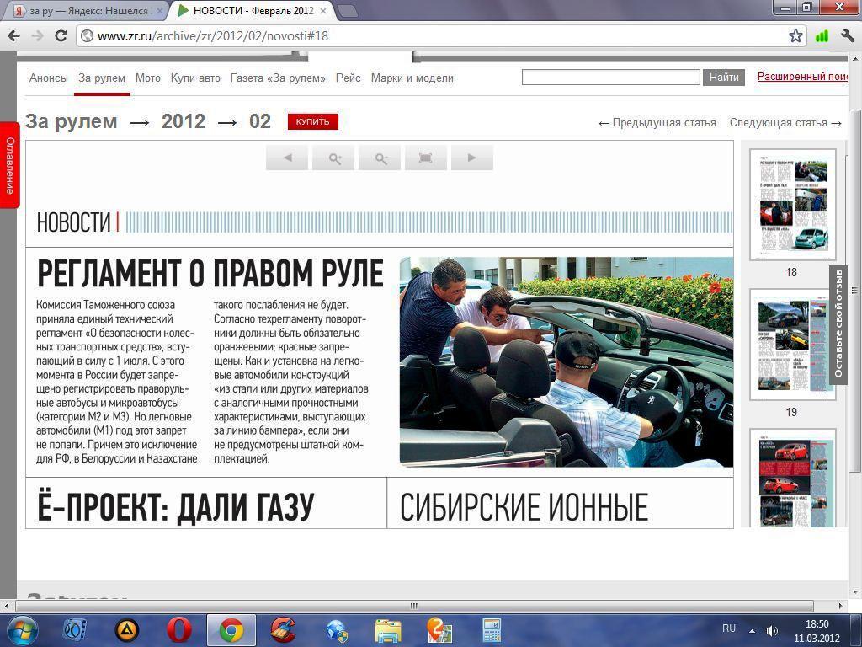Bookmark this page with the star icon

[x=795, y=35]
